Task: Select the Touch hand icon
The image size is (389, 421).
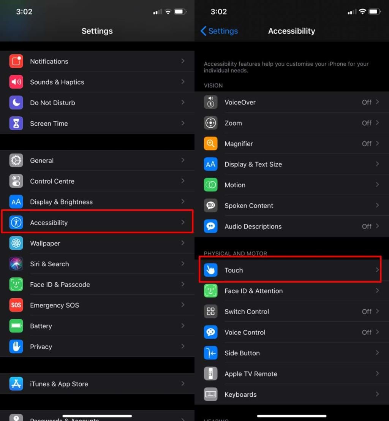Action: (210, 270)
